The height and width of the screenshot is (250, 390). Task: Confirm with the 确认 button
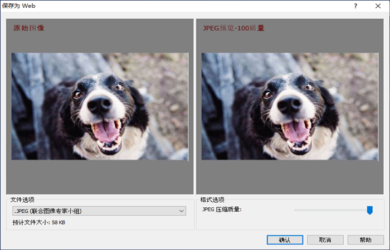[x=285, y=240]
